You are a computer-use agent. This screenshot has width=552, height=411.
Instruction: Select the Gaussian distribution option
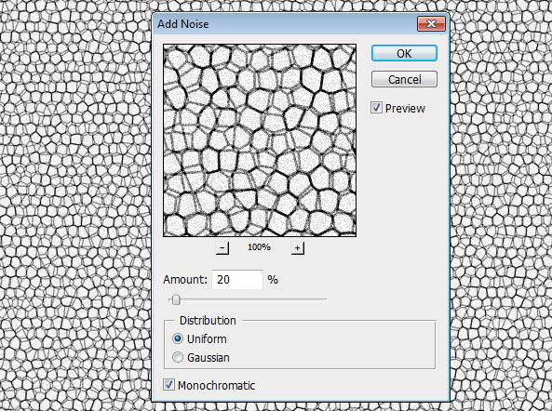[x=178, y=357]
